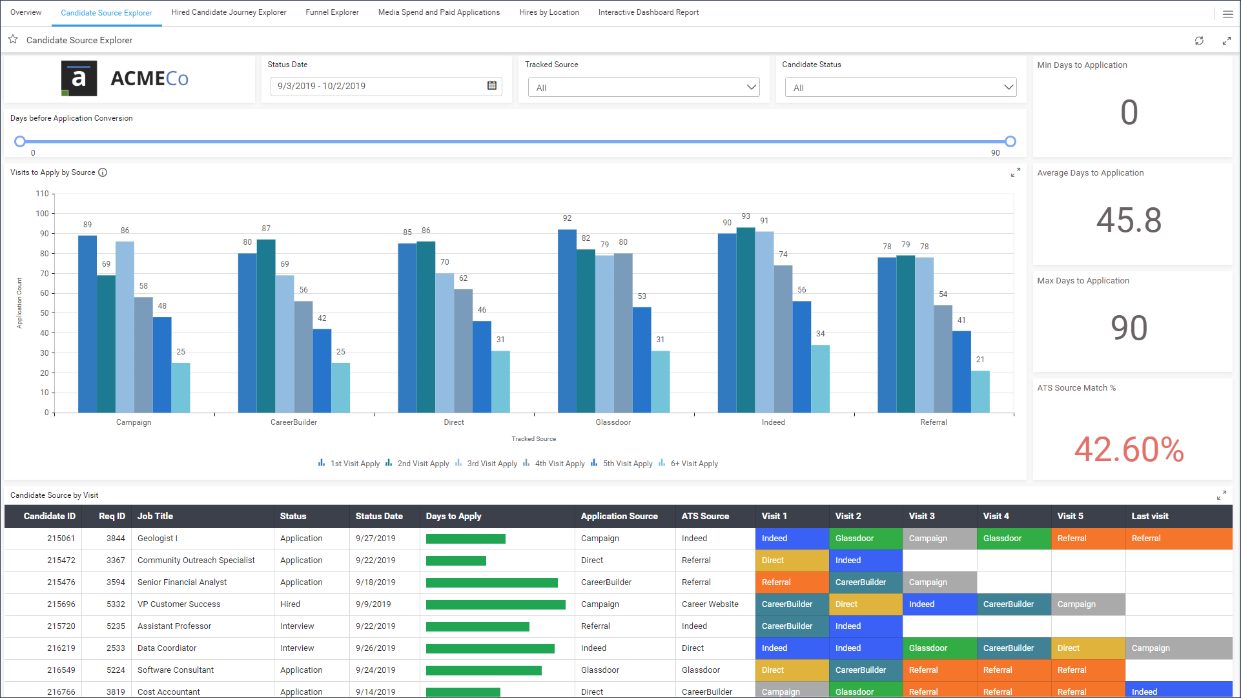Click the favorite star icon

tap(13, 40)
